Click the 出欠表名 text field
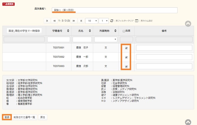 point(115,10)
